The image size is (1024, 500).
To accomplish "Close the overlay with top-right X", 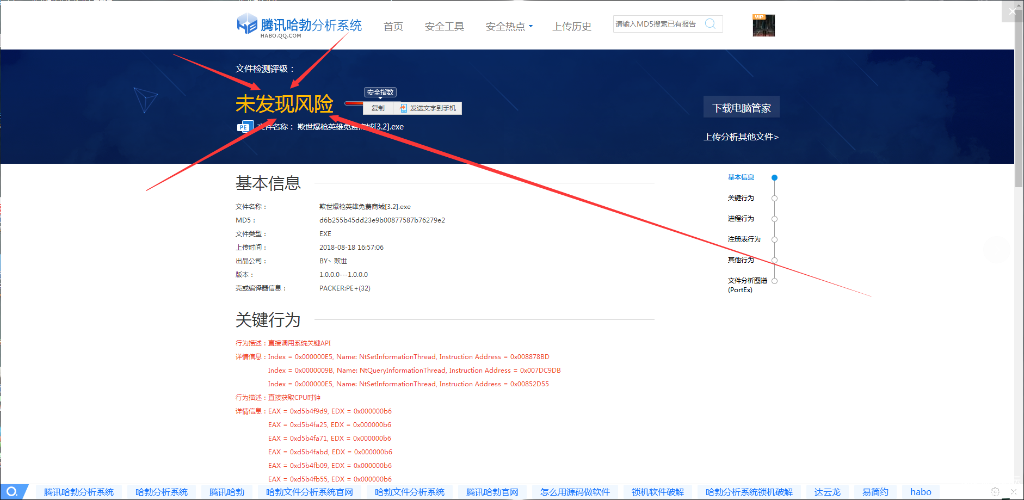I will tap(1011, 11).
